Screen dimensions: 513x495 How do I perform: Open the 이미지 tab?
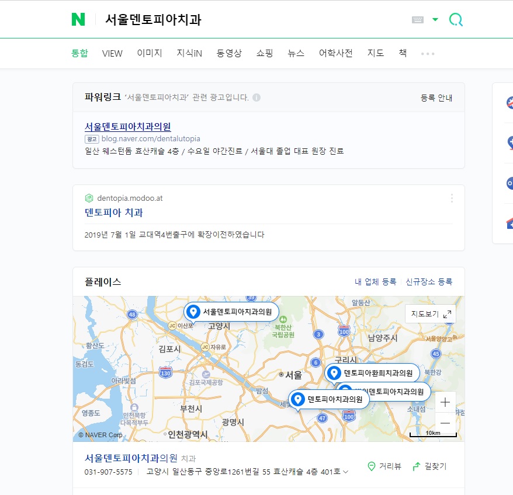point(150,53)
